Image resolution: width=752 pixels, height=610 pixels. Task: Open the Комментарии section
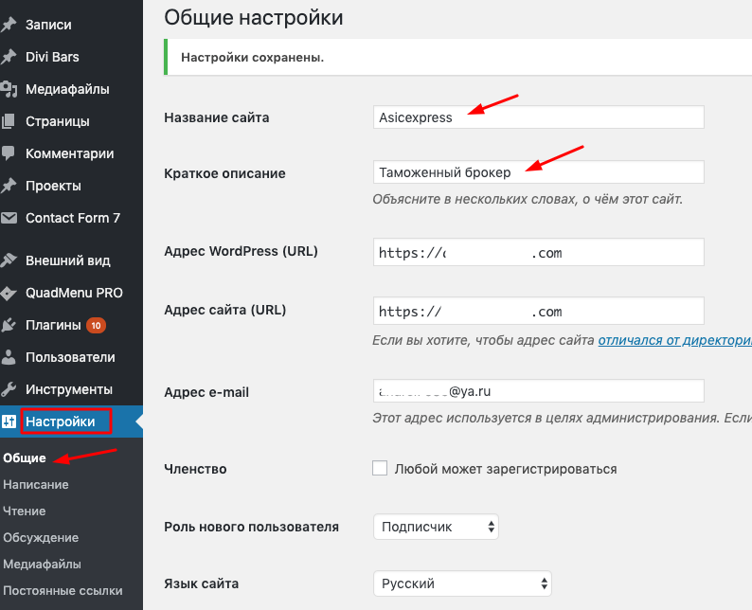click(x=71, y=153)
